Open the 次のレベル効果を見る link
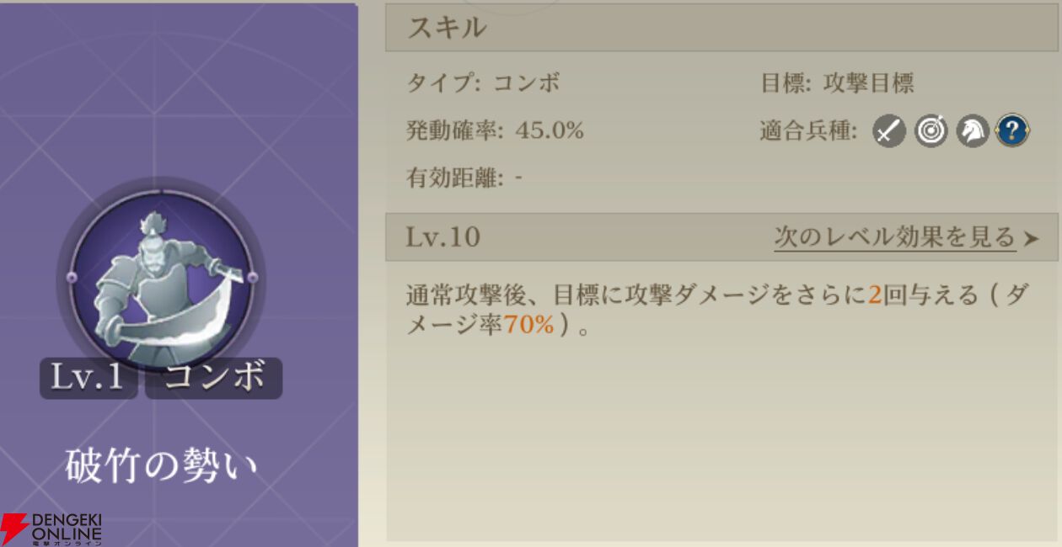This screenshot has width=1062, height=547. coord(895,237)
